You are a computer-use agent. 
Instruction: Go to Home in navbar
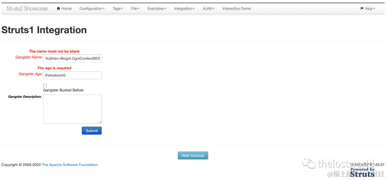[x=64, y=9]
